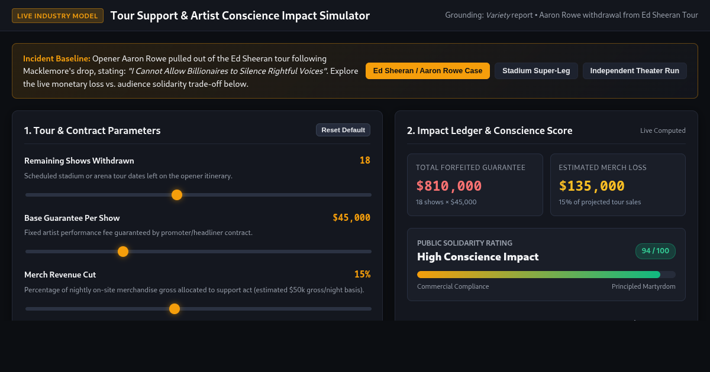Viewport: 710px width, 372px height.
Task: Click the TOTAL FORFEITED GUARANTEE card label
Action: click(x=471, y=168)
